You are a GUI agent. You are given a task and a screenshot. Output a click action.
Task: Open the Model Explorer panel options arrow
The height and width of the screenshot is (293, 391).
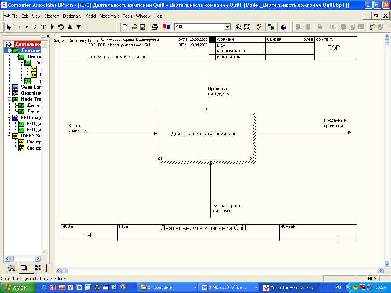coord(43,36)
